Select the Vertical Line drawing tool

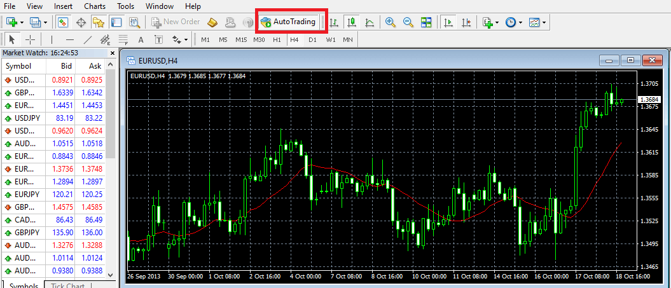click(x=52, y=40)
